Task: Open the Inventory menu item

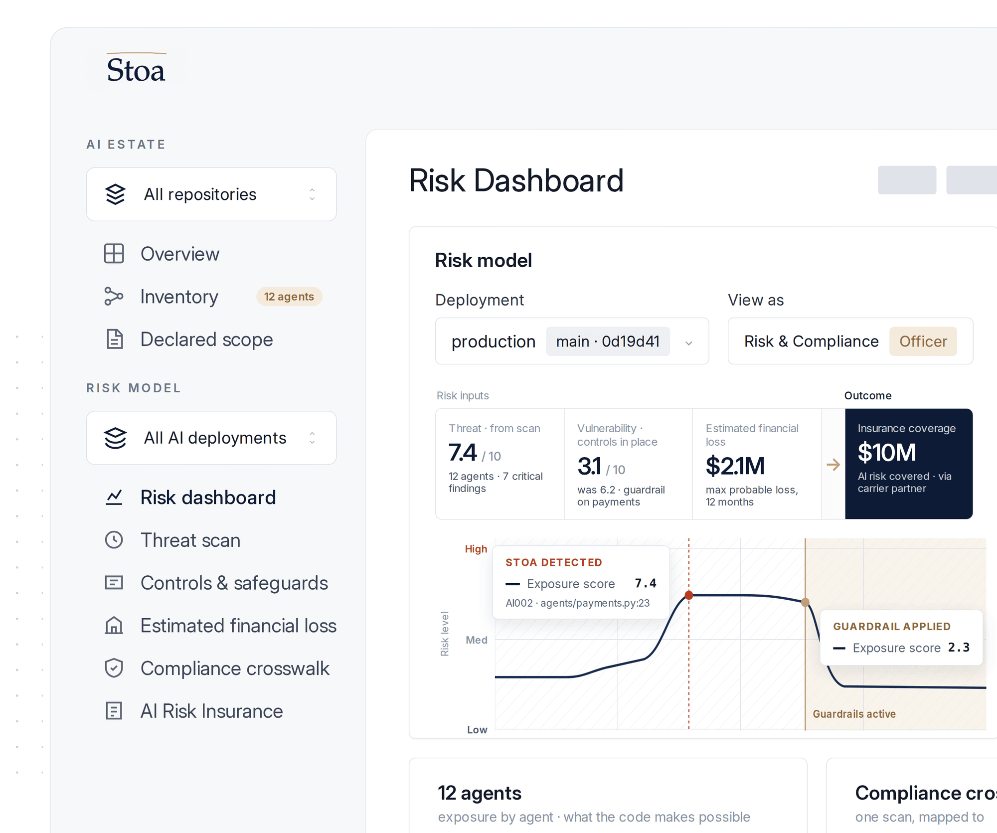Action: tap(179, 296)
